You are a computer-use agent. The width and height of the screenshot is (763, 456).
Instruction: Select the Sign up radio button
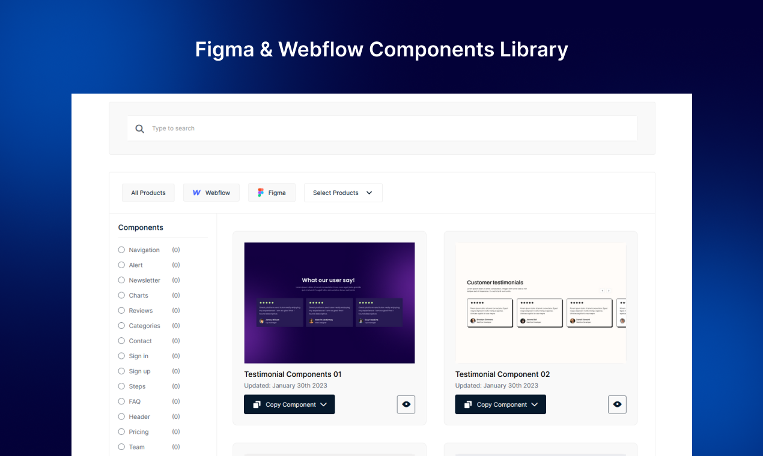[x=121, y=371]
